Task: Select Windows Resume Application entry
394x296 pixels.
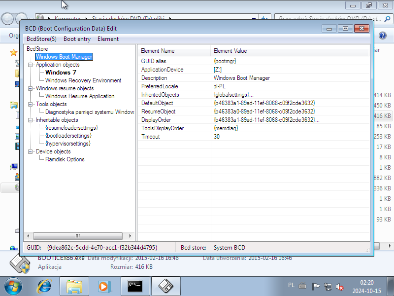Action: tap(80, 96)
